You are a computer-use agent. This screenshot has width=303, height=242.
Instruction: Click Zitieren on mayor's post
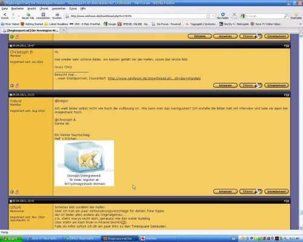click(x=248, y=191)
